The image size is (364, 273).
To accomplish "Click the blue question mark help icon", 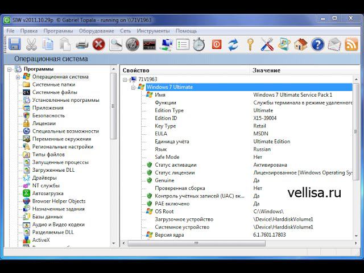I will coord(317,44).
